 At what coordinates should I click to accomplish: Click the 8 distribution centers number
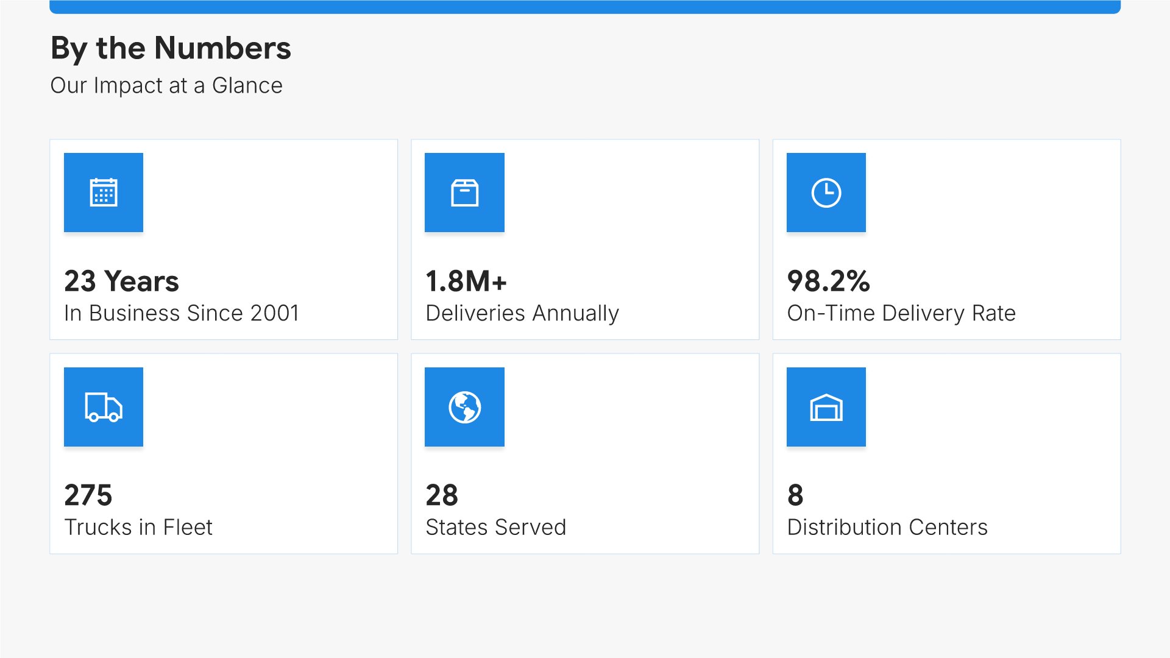pyautogui.click(x=795, y=495)
